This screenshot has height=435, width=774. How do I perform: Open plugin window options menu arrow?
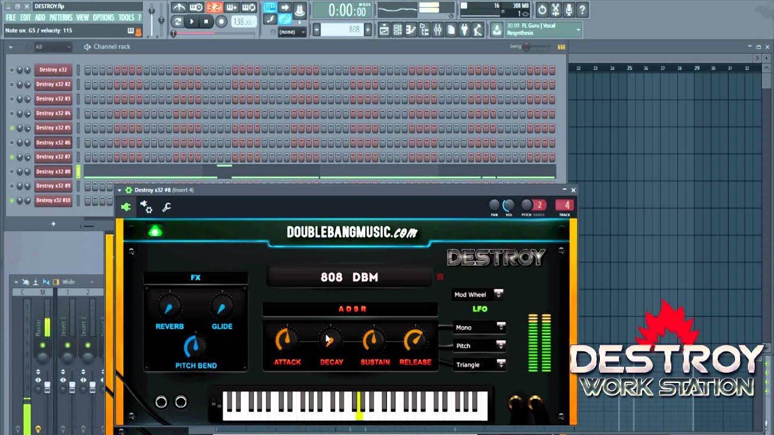[120, 190]
